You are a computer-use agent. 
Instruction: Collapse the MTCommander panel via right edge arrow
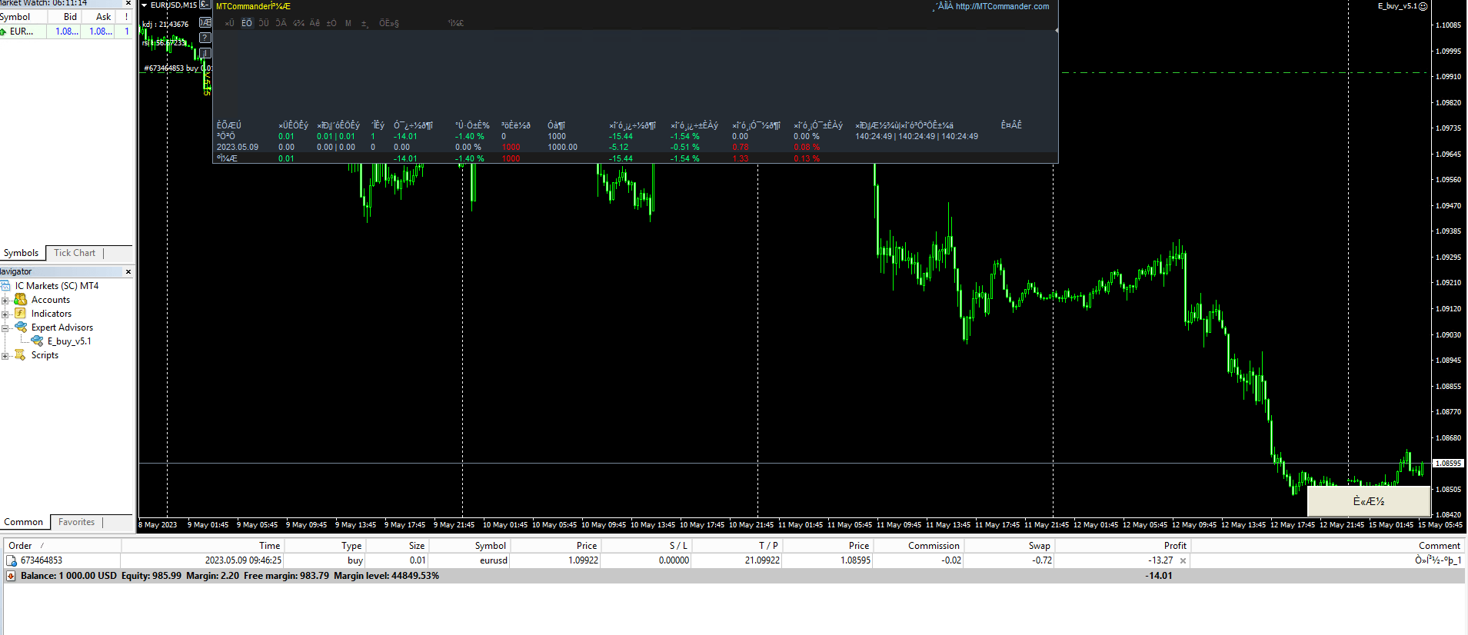pos(1057,30)
